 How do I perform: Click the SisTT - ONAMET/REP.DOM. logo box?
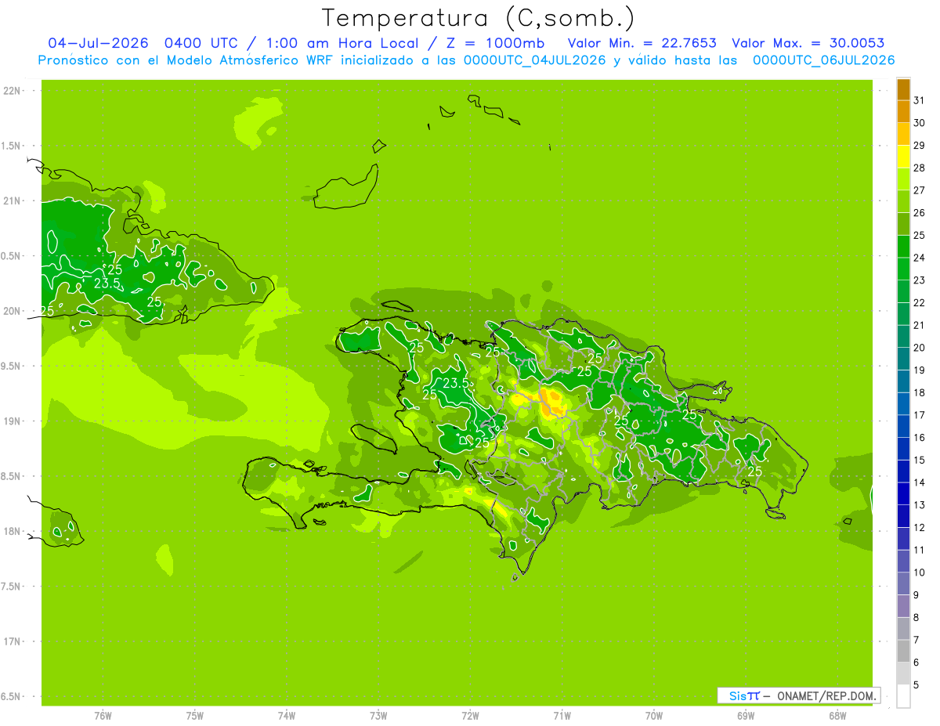[x=798, y=695]
